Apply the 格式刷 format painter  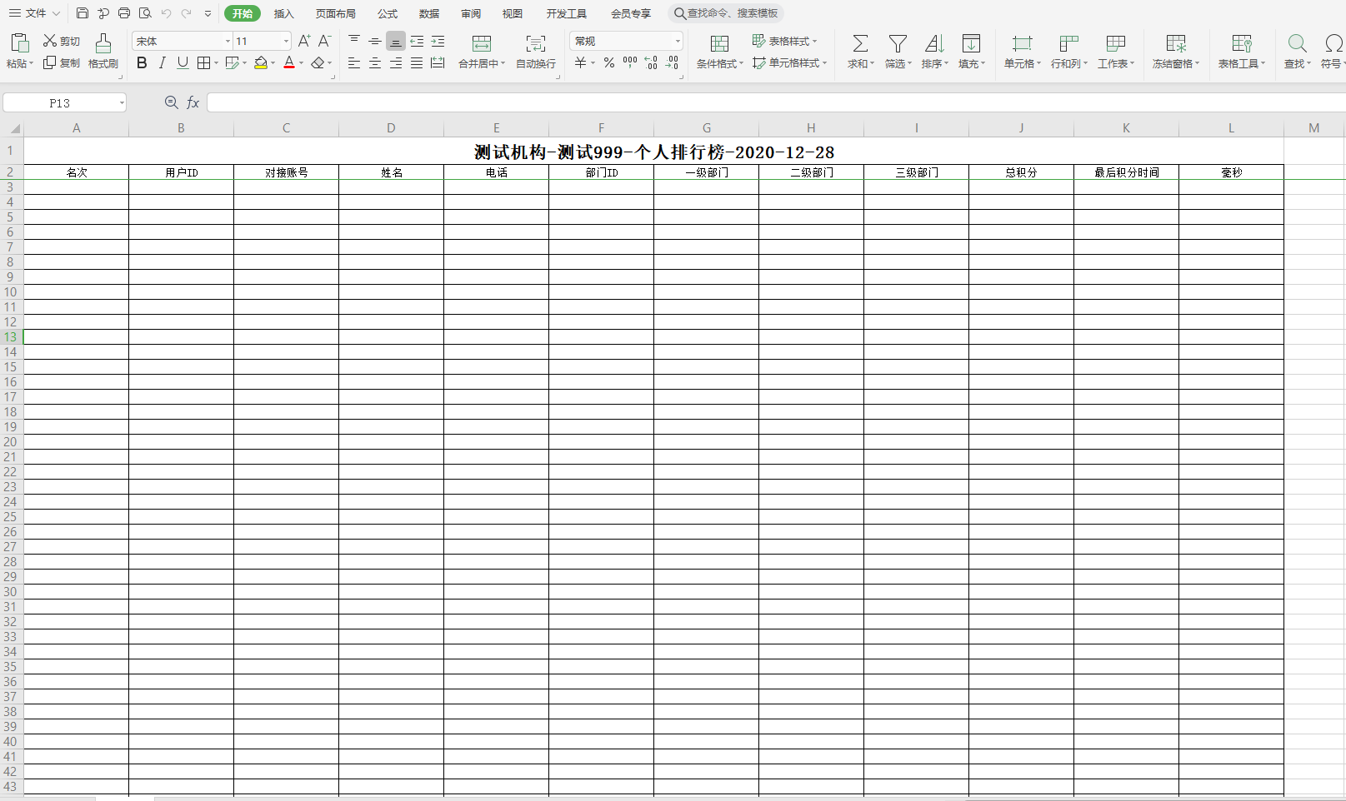click(x=103, y=52)
